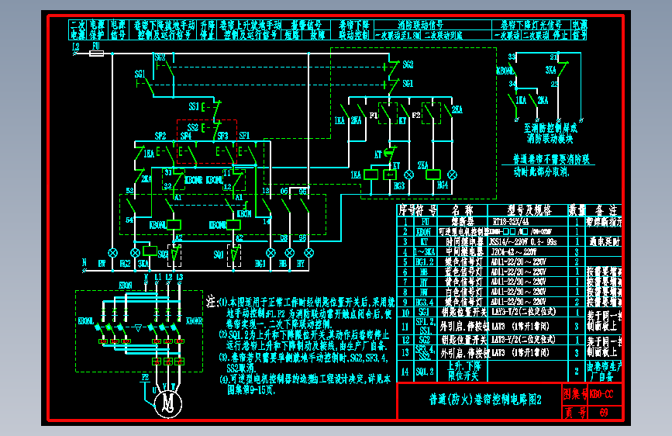This screenshot has height=436, width=672.
Task: Click the 上升.下降 限位开关 cell
Action: tap(463, 372)
